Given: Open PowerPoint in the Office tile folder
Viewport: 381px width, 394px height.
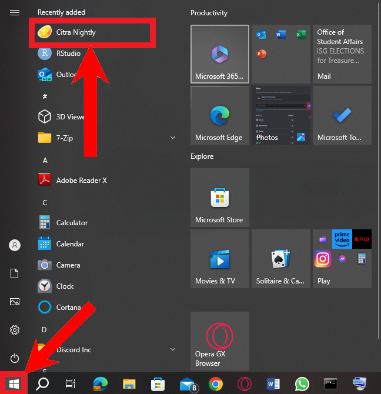Looking at the screenshot, I should [261, 54].
